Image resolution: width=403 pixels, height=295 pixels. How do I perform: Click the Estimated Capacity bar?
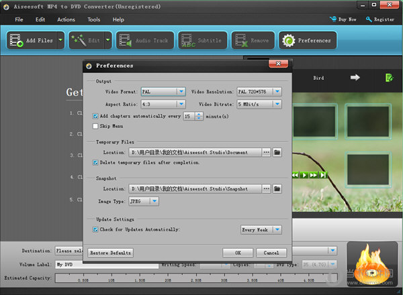pyautogui.click(x=196, y=278)
